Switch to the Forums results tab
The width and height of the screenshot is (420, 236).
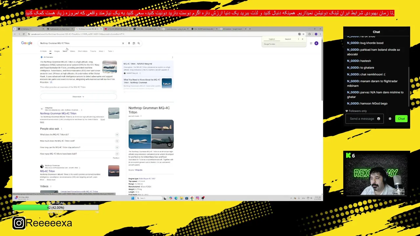pyautogui.click(x=93, y=51)
